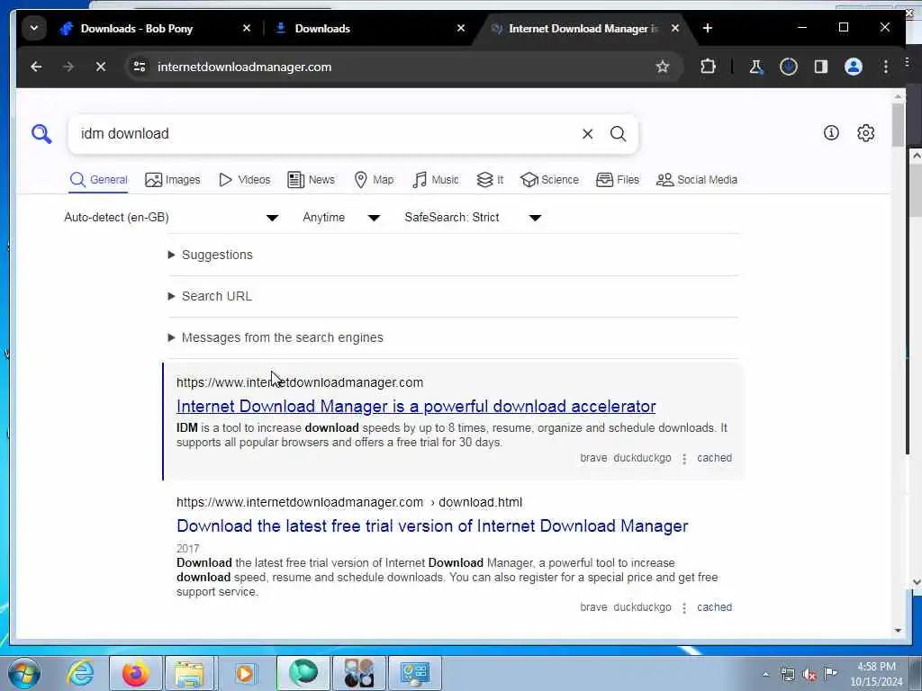The image size is (922, 691).
Task: Launch Internet Explorer from taskbar
Action: pos(80,673)
